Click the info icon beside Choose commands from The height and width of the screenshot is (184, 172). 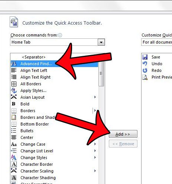pos(60,35)
